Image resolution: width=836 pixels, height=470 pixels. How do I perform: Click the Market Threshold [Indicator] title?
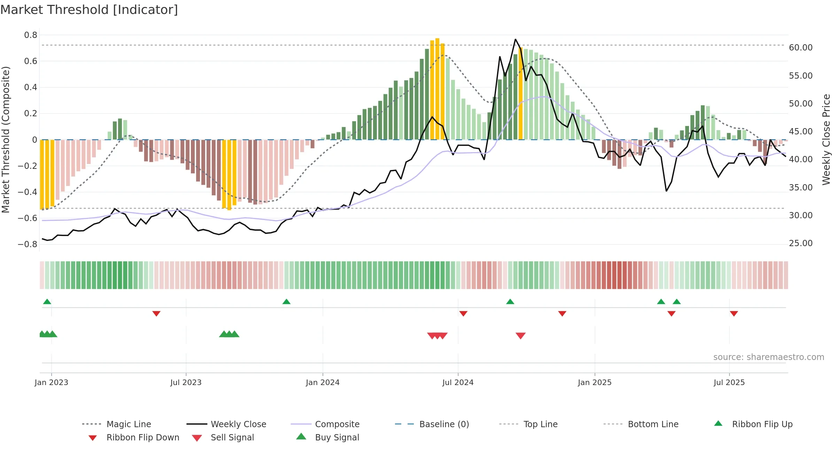[x=89, y=10]
